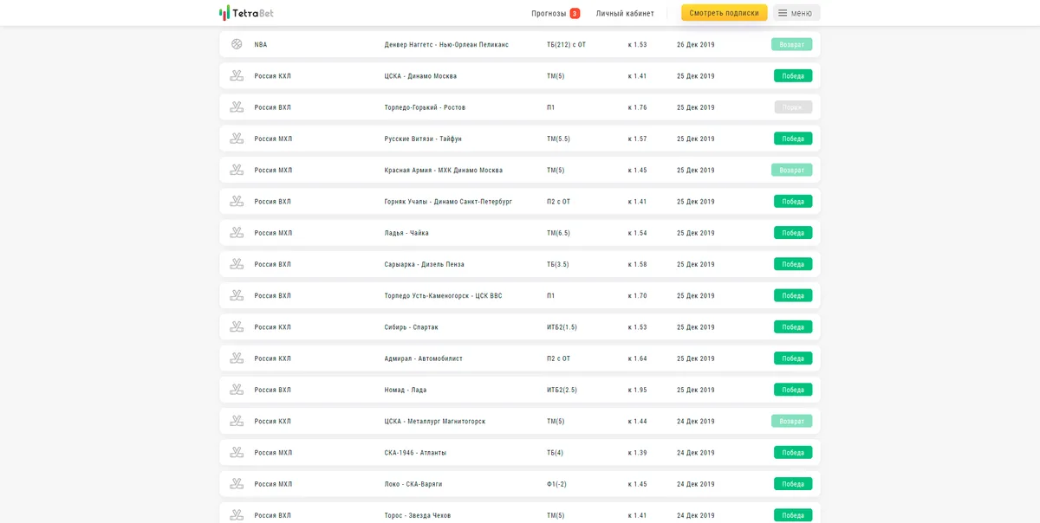This screenshot has width=1040, height=523.
Task: Click Возврат badge for Красная Армия - МХК Динамо
Action: coord(792,170)
